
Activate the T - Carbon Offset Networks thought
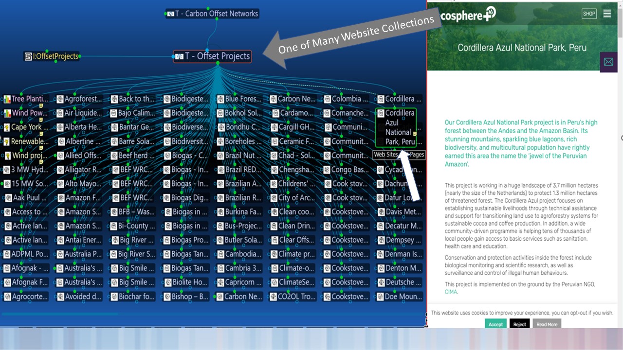click(212, 14)
